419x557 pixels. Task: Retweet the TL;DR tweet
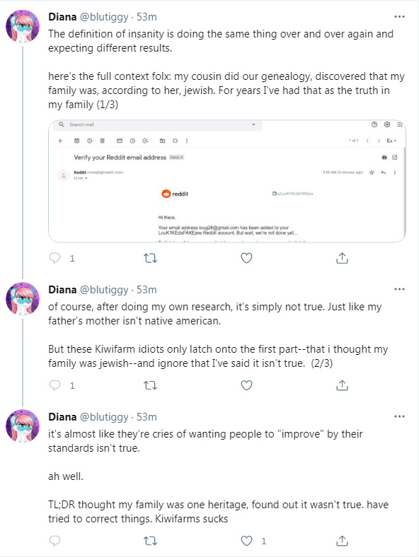click(x=150, y=541)
